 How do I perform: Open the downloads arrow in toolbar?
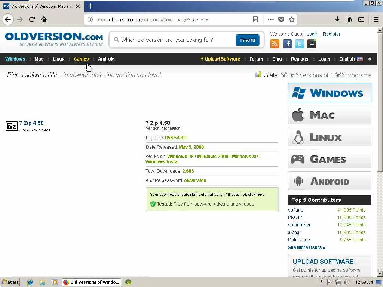click(x=337, y=19)
